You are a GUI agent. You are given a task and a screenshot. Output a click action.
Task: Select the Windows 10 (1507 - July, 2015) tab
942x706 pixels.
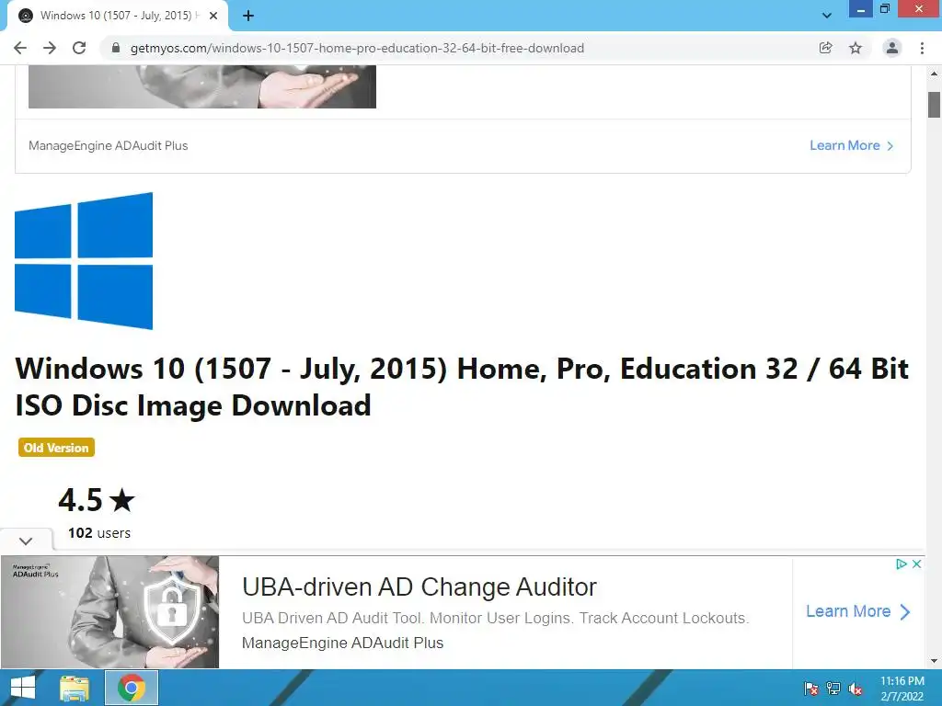(118, 16)
